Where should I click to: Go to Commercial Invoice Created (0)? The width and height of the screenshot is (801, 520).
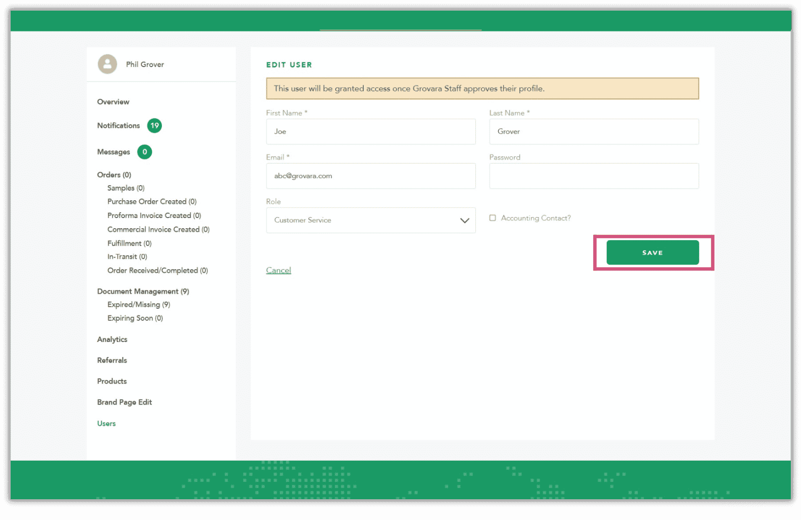(158, 230)
